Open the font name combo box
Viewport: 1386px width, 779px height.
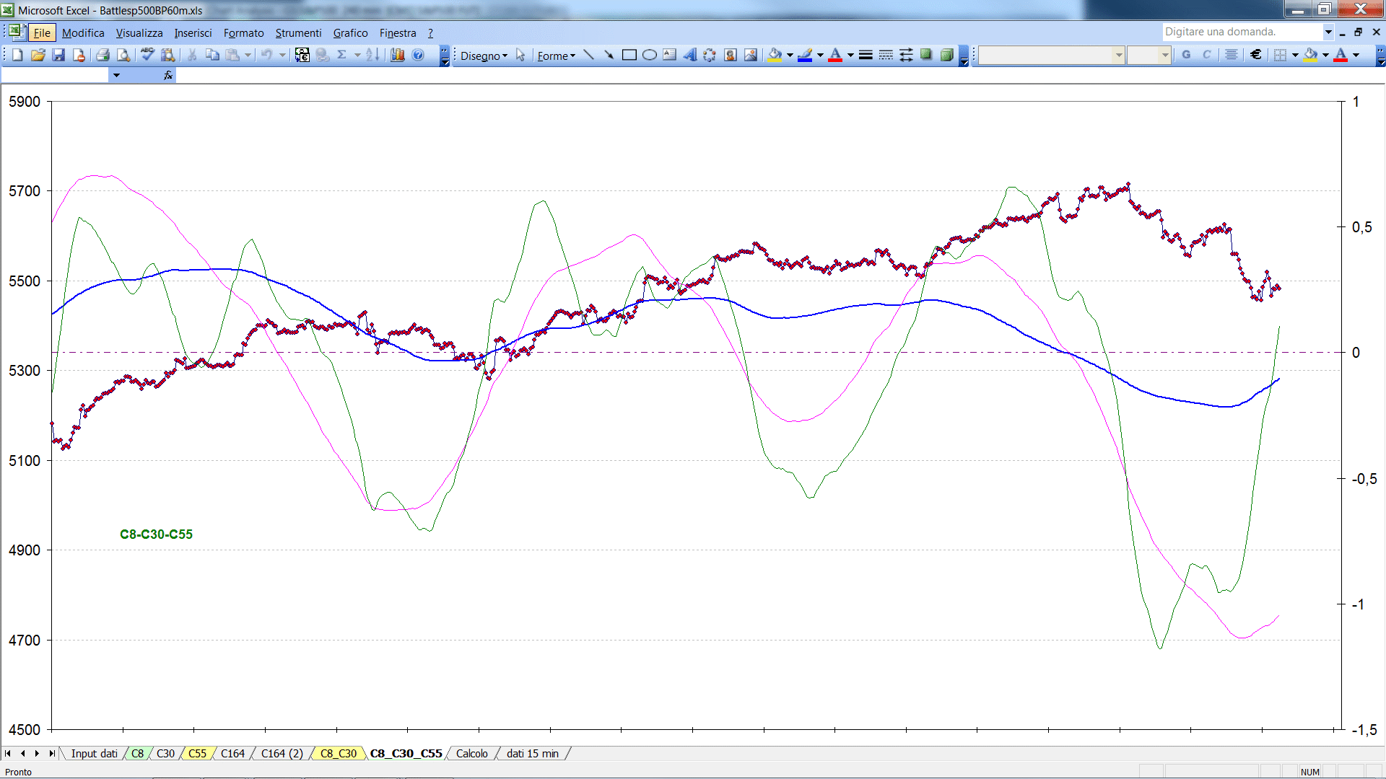[x=1051, y=55]
